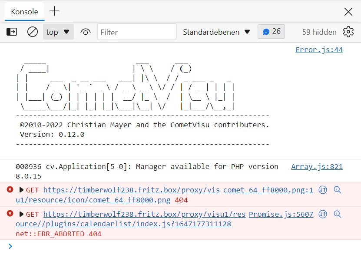The image size is (361, 258).
Task: Click the '59 hidden' messages label
Action: (319, 32)
